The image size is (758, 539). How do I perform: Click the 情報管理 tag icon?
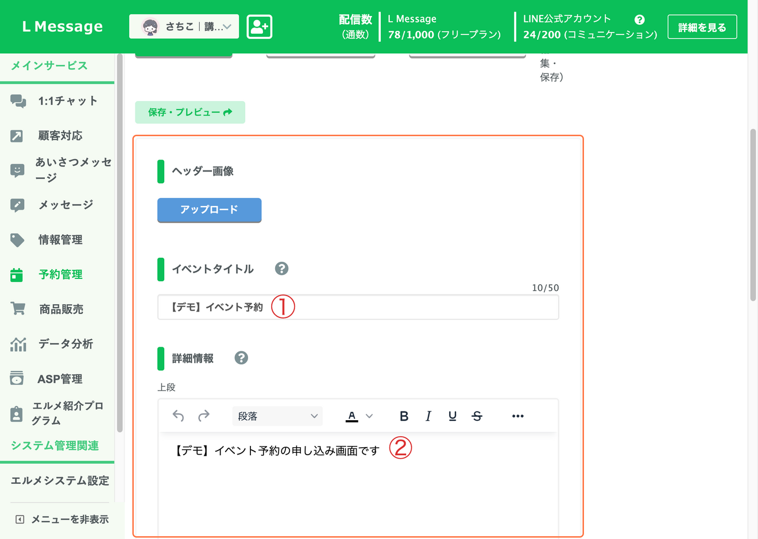pos(17,240)
